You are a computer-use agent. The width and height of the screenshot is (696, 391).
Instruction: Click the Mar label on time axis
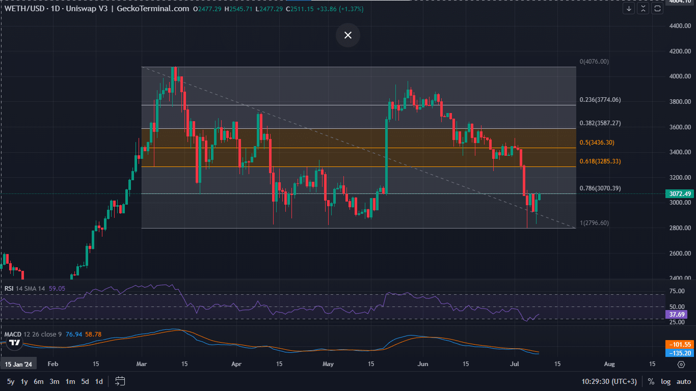point(142,364)
